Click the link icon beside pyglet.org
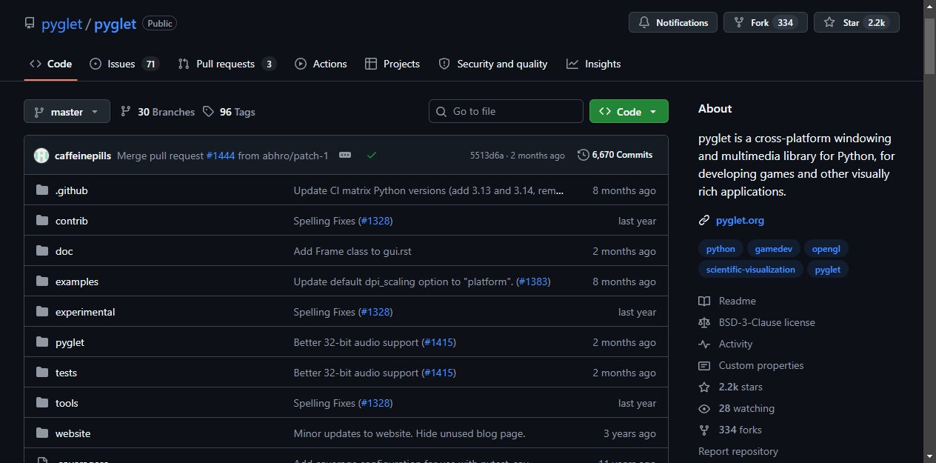This screenshot has width=936, height=463. [704, 220]
